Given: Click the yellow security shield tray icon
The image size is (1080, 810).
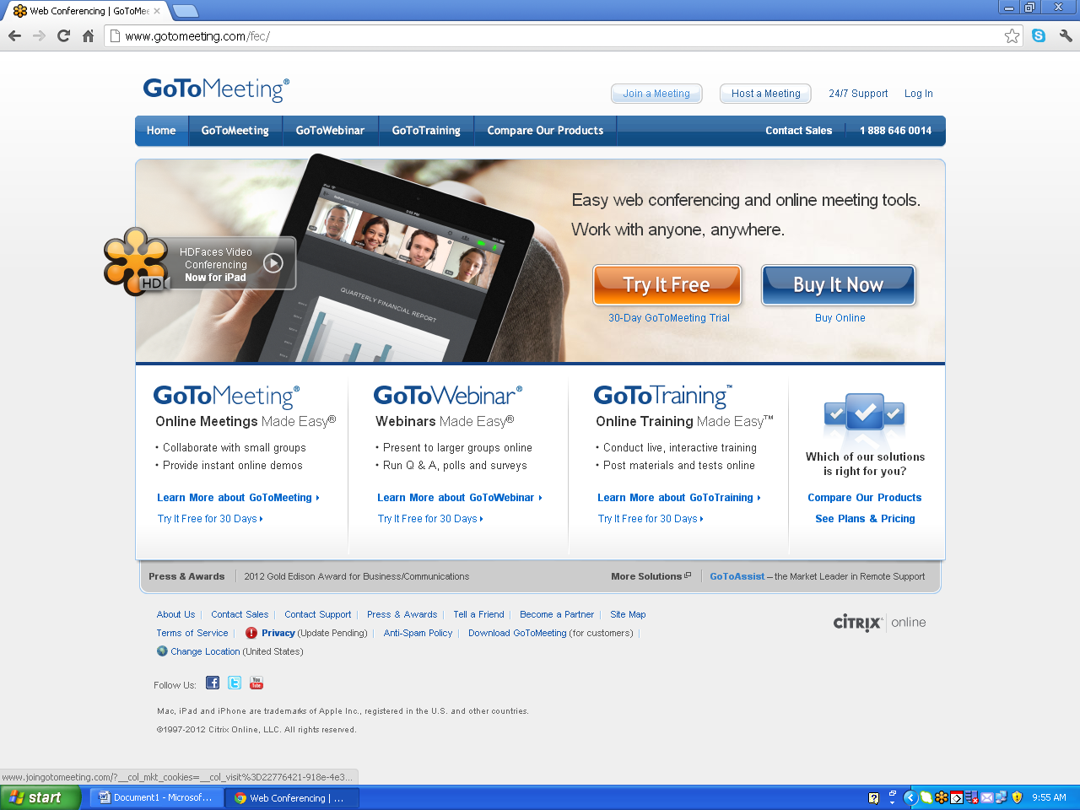Looking at the screenshot, I should 1017,797.
